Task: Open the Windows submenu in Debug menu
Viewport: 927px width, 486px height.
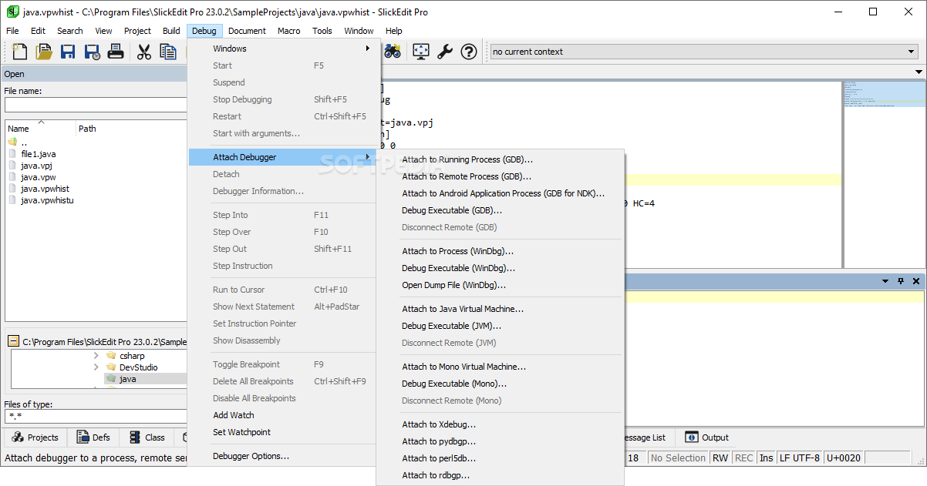Action: (x=284, y=49)
